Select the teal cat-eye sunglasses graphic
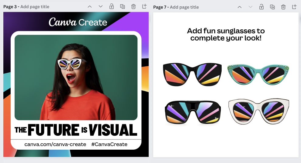The height and width of the screenshot is (163, 301). (258, 75)
